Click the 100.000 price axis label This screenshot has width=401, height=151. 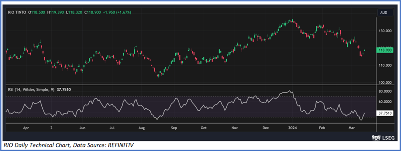pyautogui.click(x=385, y=83)
